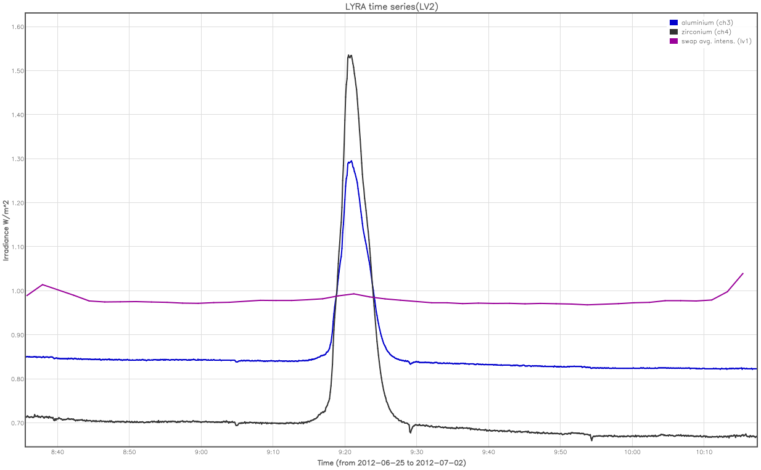
Task: Click the 9:00 time tick label
Action: point(201,453)
